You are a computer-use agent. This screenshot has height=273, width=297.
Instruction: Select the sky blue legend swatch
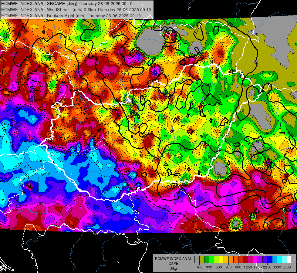(x=275, y=259)
